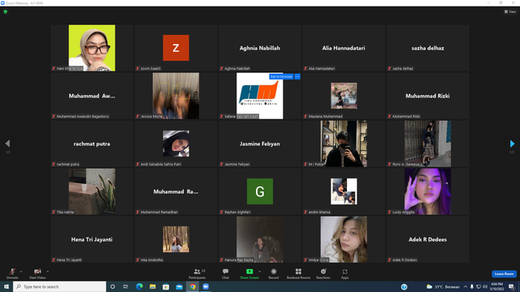Click the taskbar search box

59,286
